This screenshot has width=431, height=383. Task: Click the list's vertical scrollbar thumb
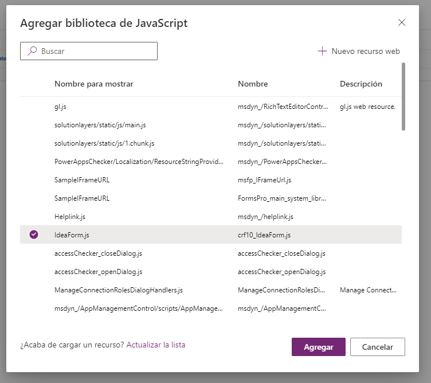(x=403, y=96)
